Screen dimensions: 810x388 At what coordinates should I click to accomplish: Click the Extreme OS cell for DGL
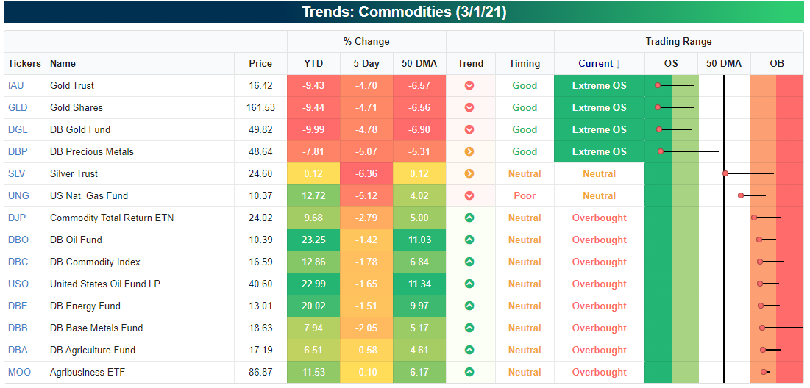[x=599, y=129]
